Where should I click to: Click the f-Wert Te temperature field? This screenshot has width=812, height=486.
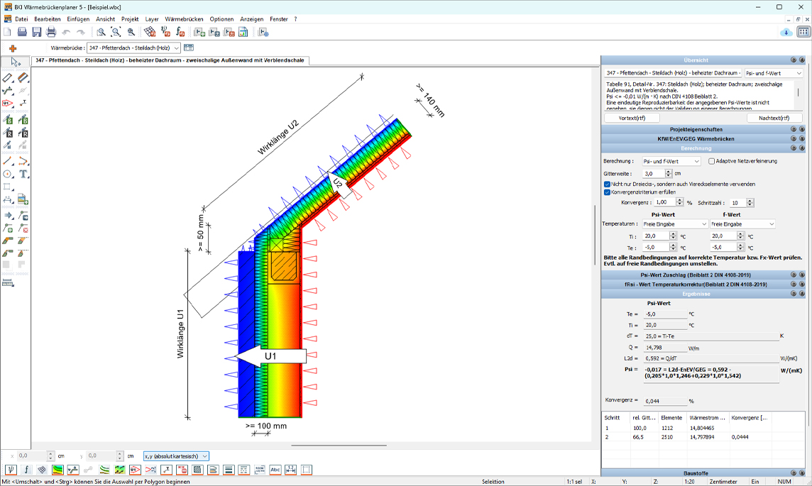pyautogui.click(x=723, y=248)
